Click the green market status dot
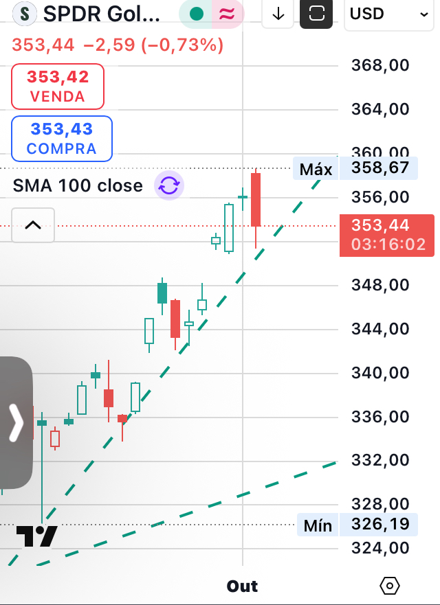440x605 pixels. [x=197, y=14]
